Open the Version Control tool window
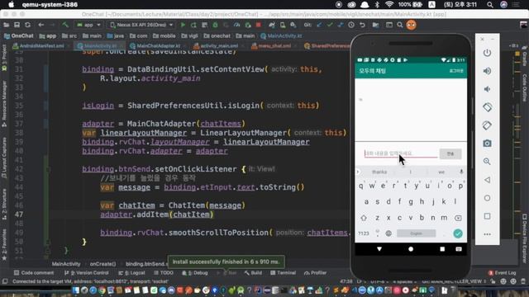529x297 pixels. coord(87,273)
